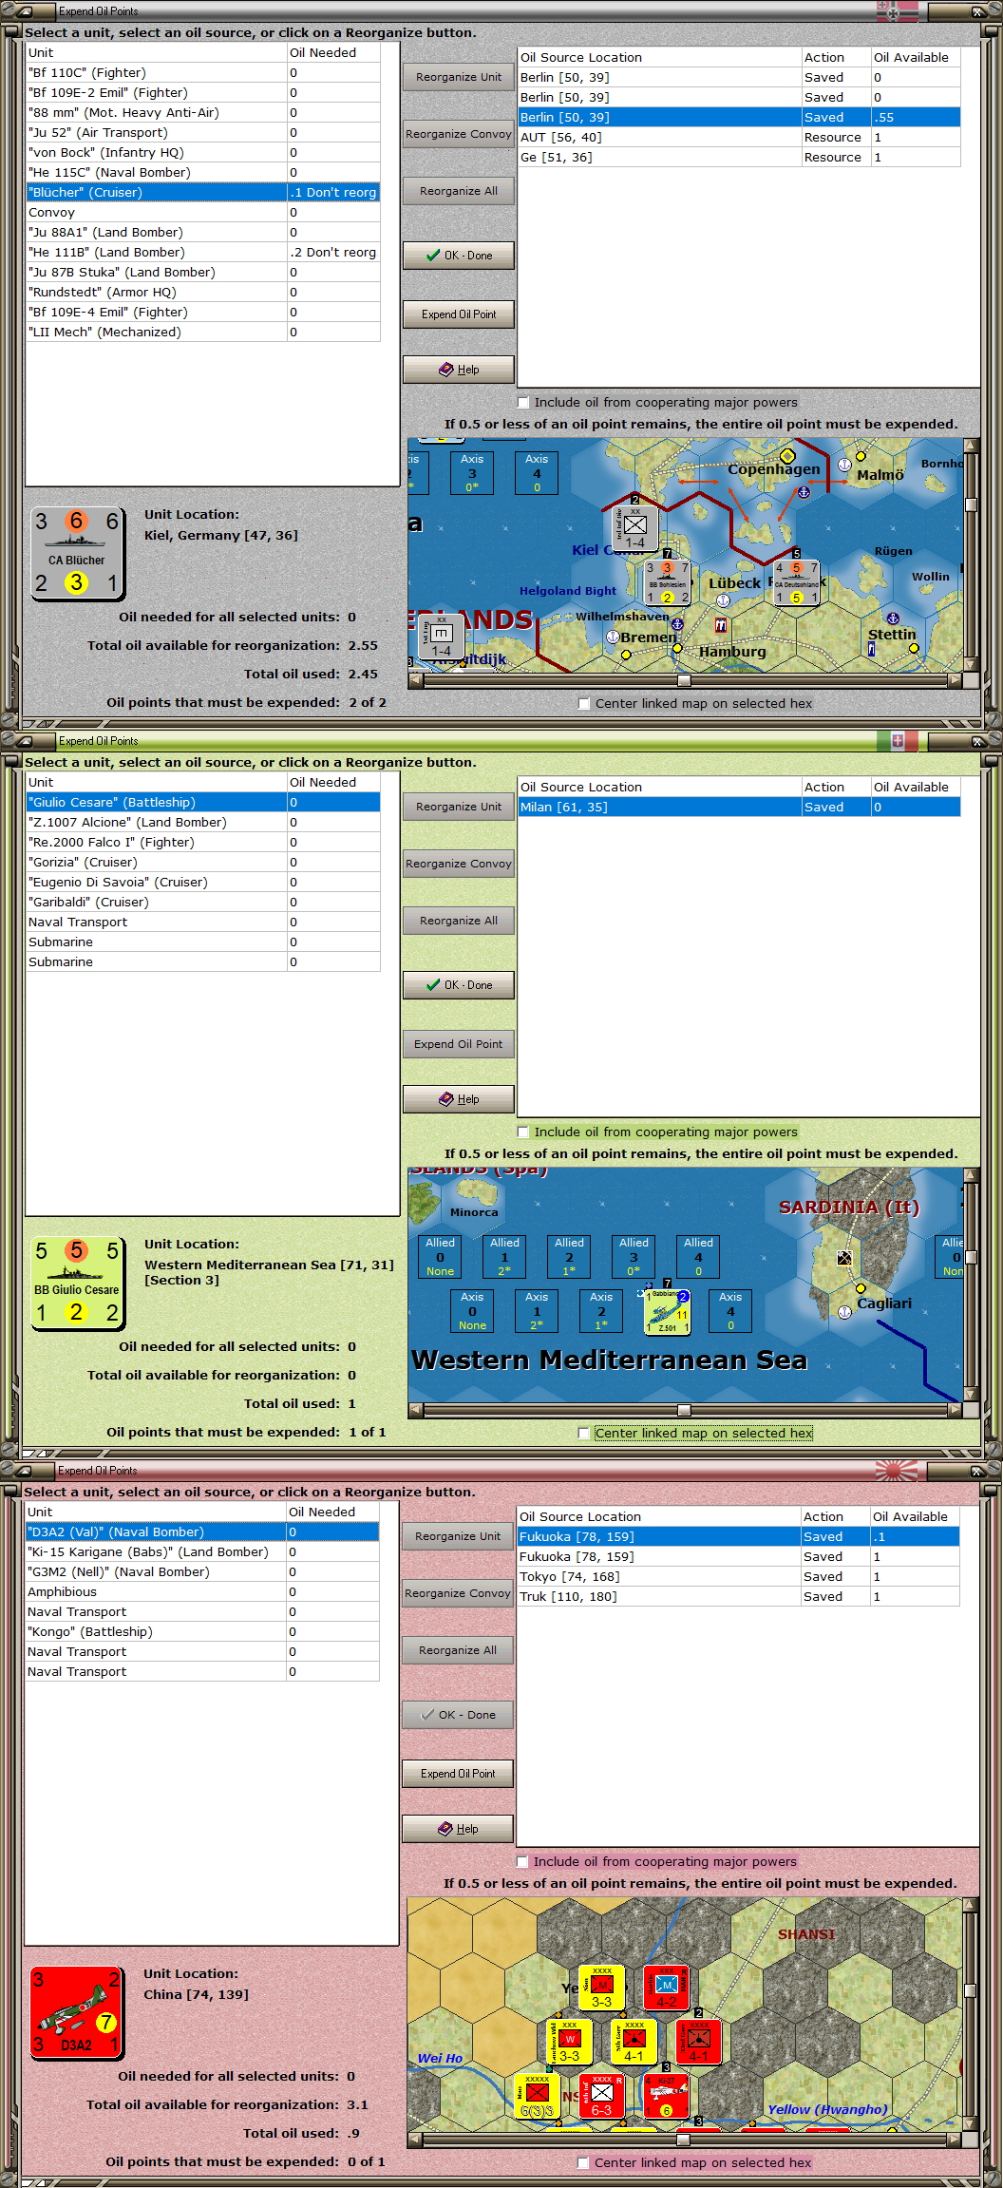Click Axis 4 sea box near Sardinia
Image resolution: width=1003 pixels, height=2188 pixels.
(x=730, y=1310)
